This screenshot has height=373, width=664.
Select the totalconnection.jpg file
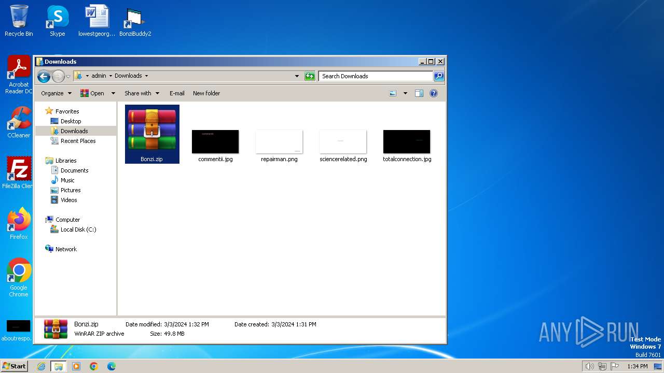407,146
